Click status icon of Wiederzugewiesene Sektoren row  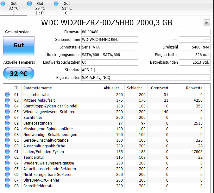(x=7, y=112)
